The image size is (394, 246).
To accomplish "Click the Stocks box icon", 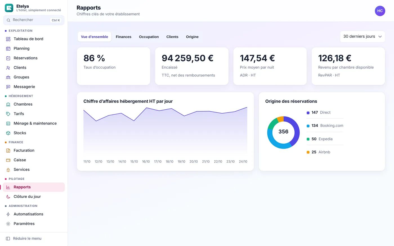I will (8, 133).
